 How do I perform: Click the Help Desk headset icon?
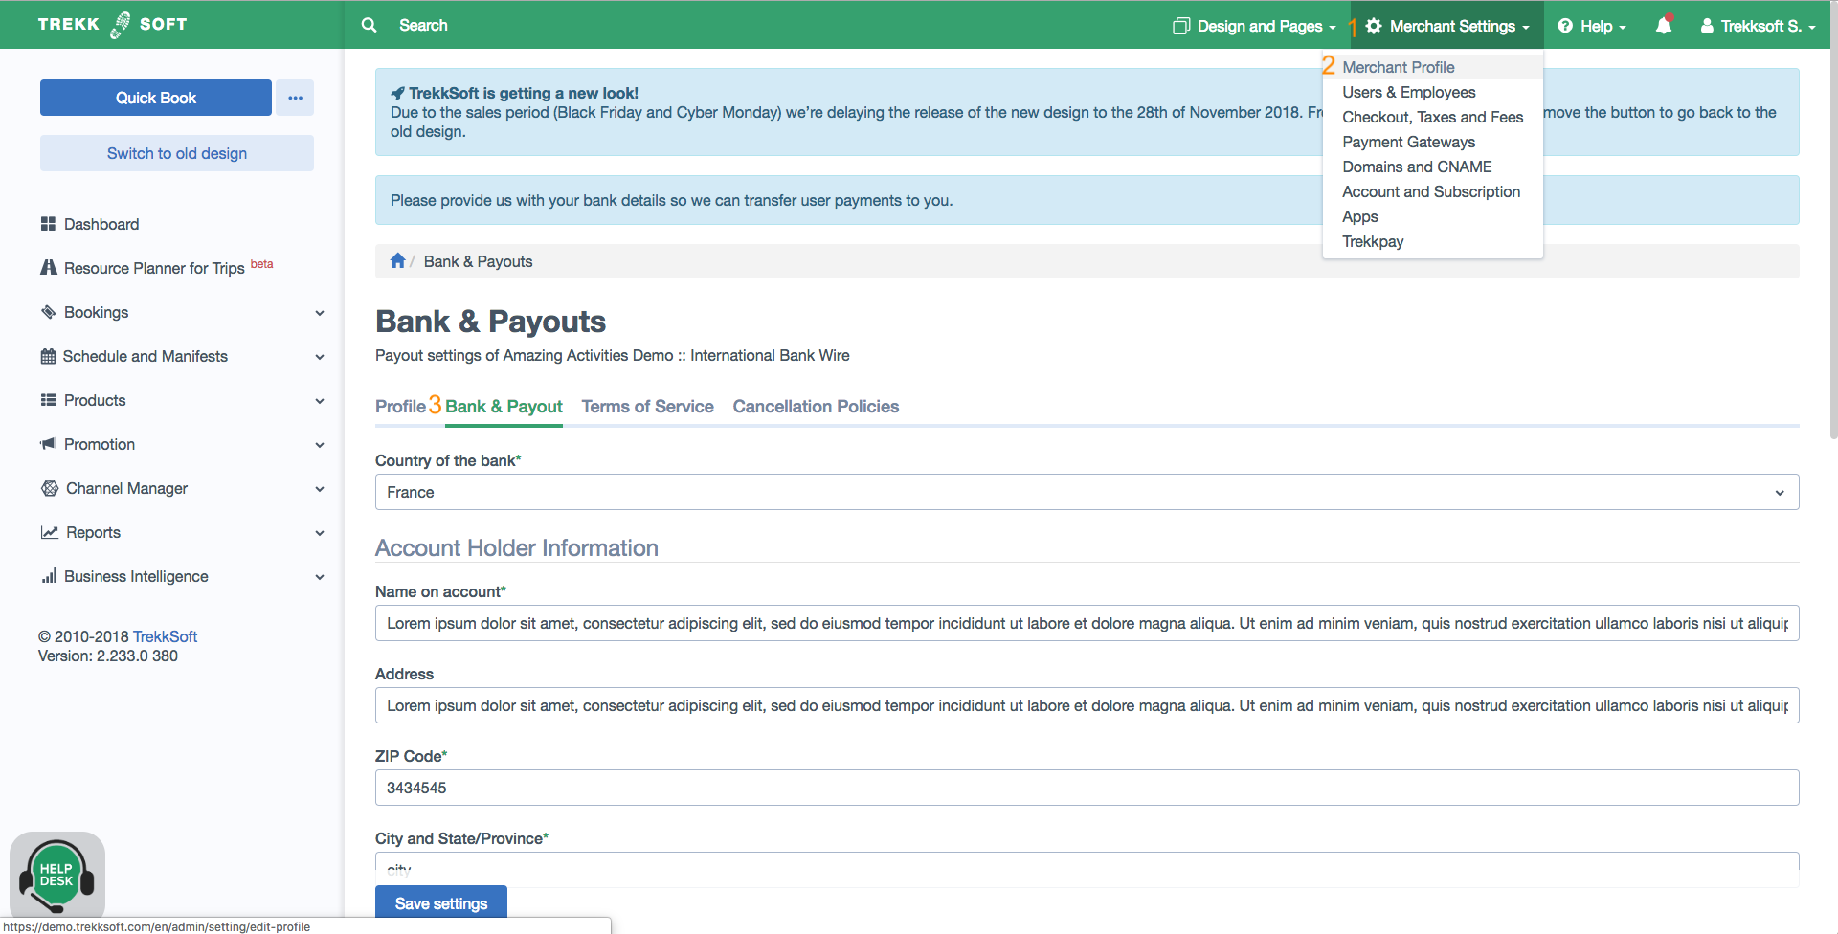[57, 875]
